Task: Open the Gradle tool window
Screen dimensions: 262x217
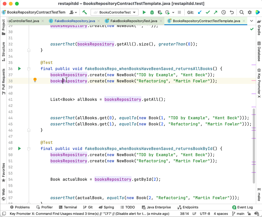Action: point(259,28)
